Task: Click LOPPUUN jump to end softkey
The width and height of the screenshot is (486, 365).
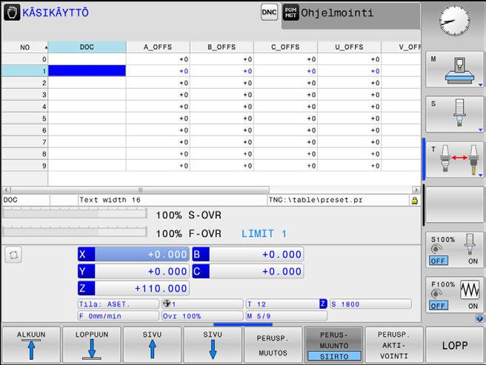Action: click(92, 345)
